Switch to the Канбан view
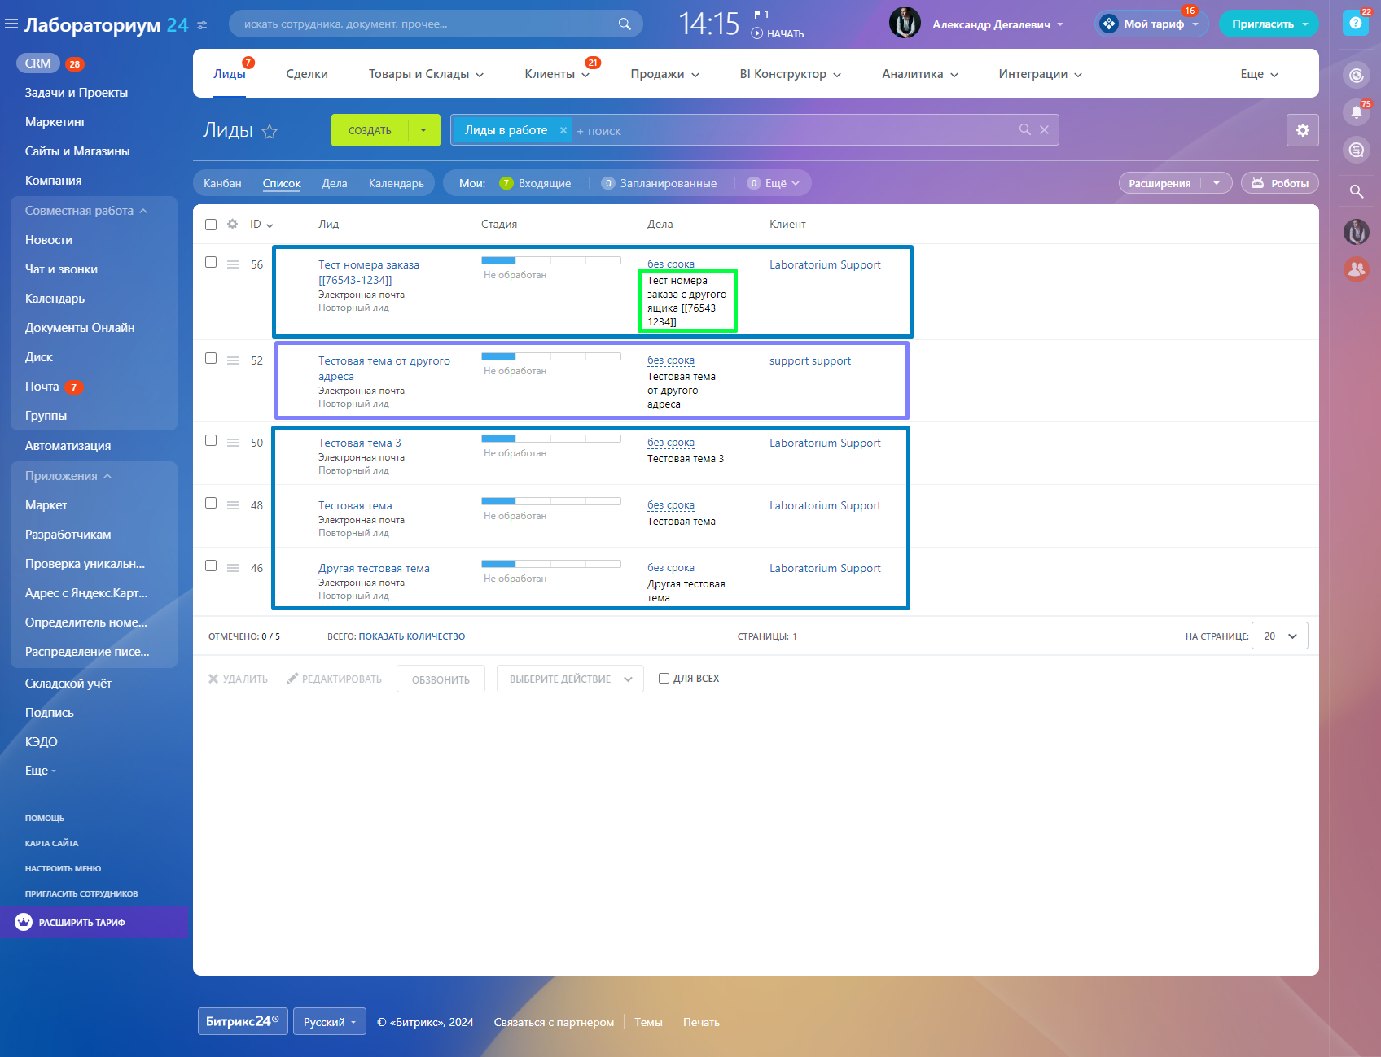1381x1057 pixels. coord(222,183)
